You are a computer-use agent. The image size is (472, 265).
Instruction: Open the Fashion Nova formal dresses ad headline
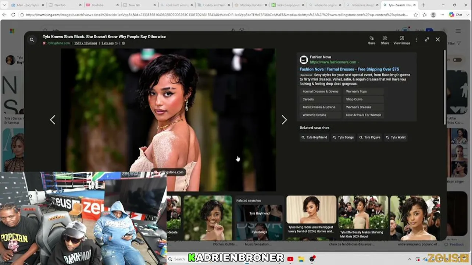[x=349, y=69]
